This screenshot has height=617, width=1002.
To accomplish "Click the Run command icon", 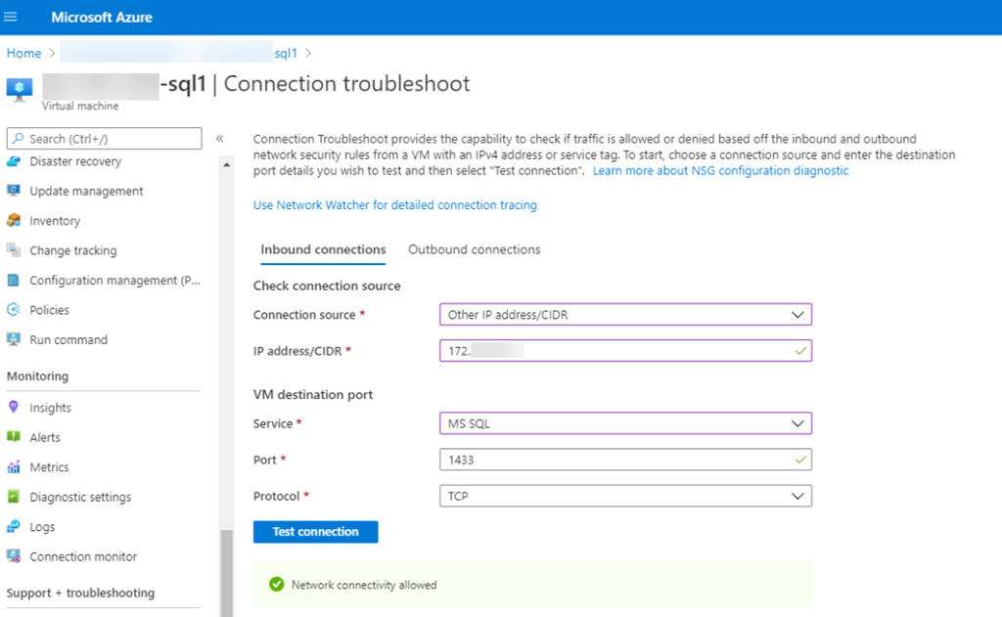I will pos(14,340).
